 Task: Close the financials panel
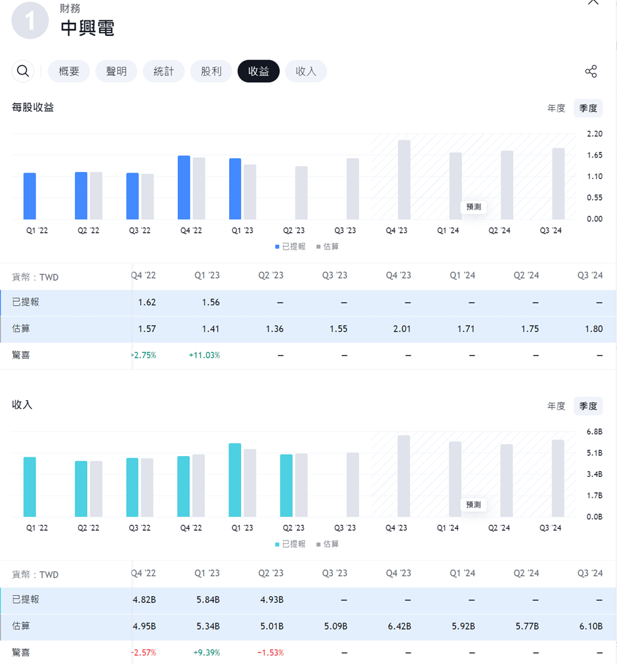[593, 3]
